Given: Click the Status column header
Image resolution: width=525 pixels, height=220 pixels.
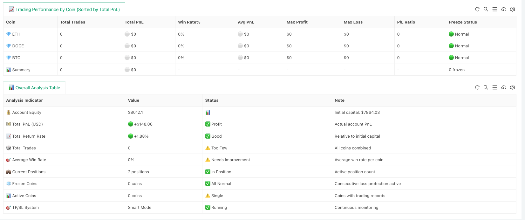Looking at the screenshot, I should tap(212, 100).
